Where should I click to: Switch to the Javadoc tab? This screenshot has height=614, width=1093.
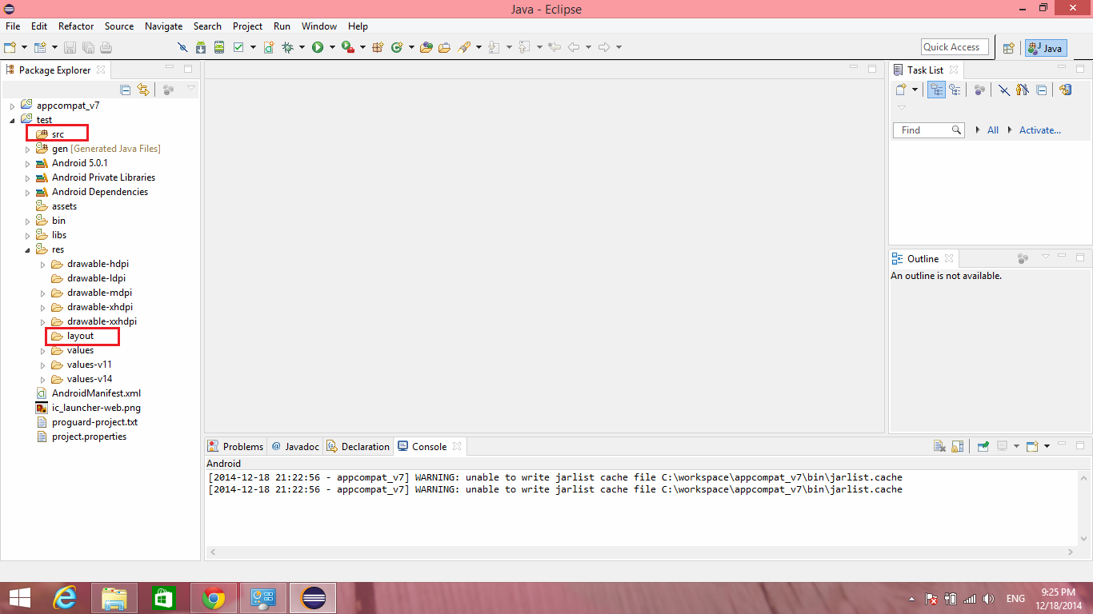(295, 447)
